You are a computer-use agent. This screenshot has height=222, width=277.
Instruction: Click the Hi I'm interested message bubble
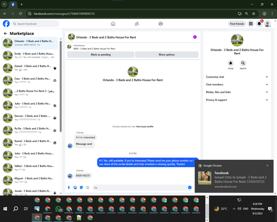coord(85,137)
